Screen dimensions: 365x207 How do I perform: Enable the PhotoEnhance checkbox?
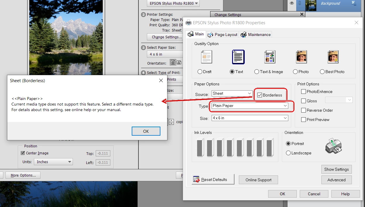coord(304,92)
